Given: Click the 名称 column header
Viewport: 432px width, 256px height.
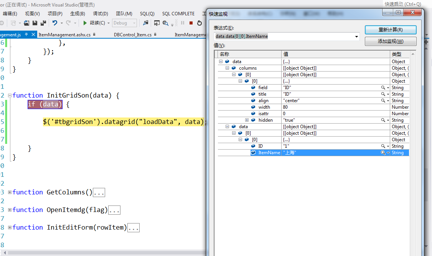Looking at the screenshot, I should click(249, 54).
